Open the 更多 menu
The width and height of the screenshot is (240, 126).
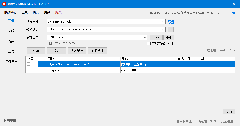(x=47, y=12)
